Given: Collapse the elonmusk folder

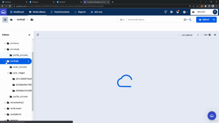Looking at the screenshot, I should coord(5,49).
